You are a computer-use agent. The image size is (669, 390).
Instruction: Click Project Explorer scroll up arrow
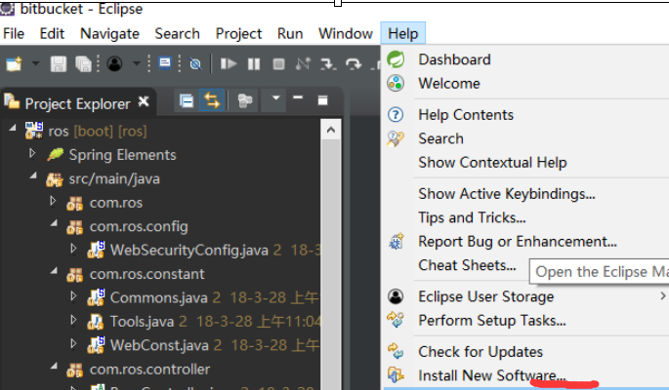tap(331, 130)
